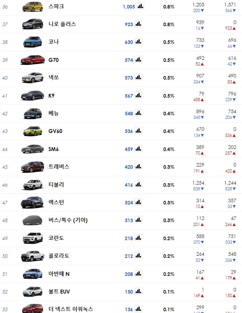242x313 pixels.
Task: Open the 니로 플러스 model link
Action: point(62,24)
